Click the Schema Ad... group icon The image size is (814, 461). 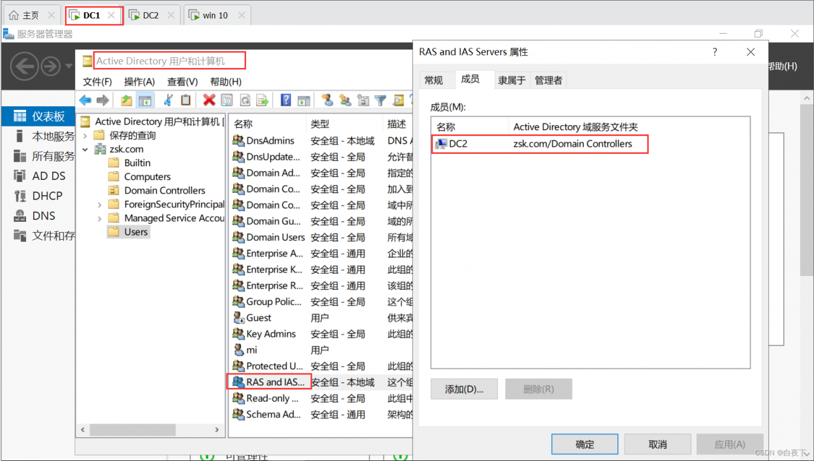click(238, 415)
